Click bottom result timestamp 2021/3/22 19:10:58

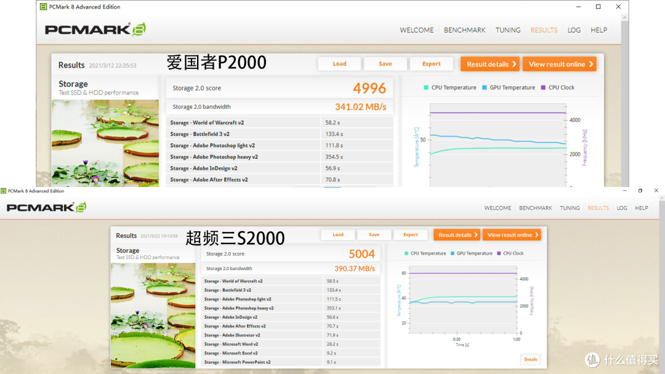click(159, 236)
